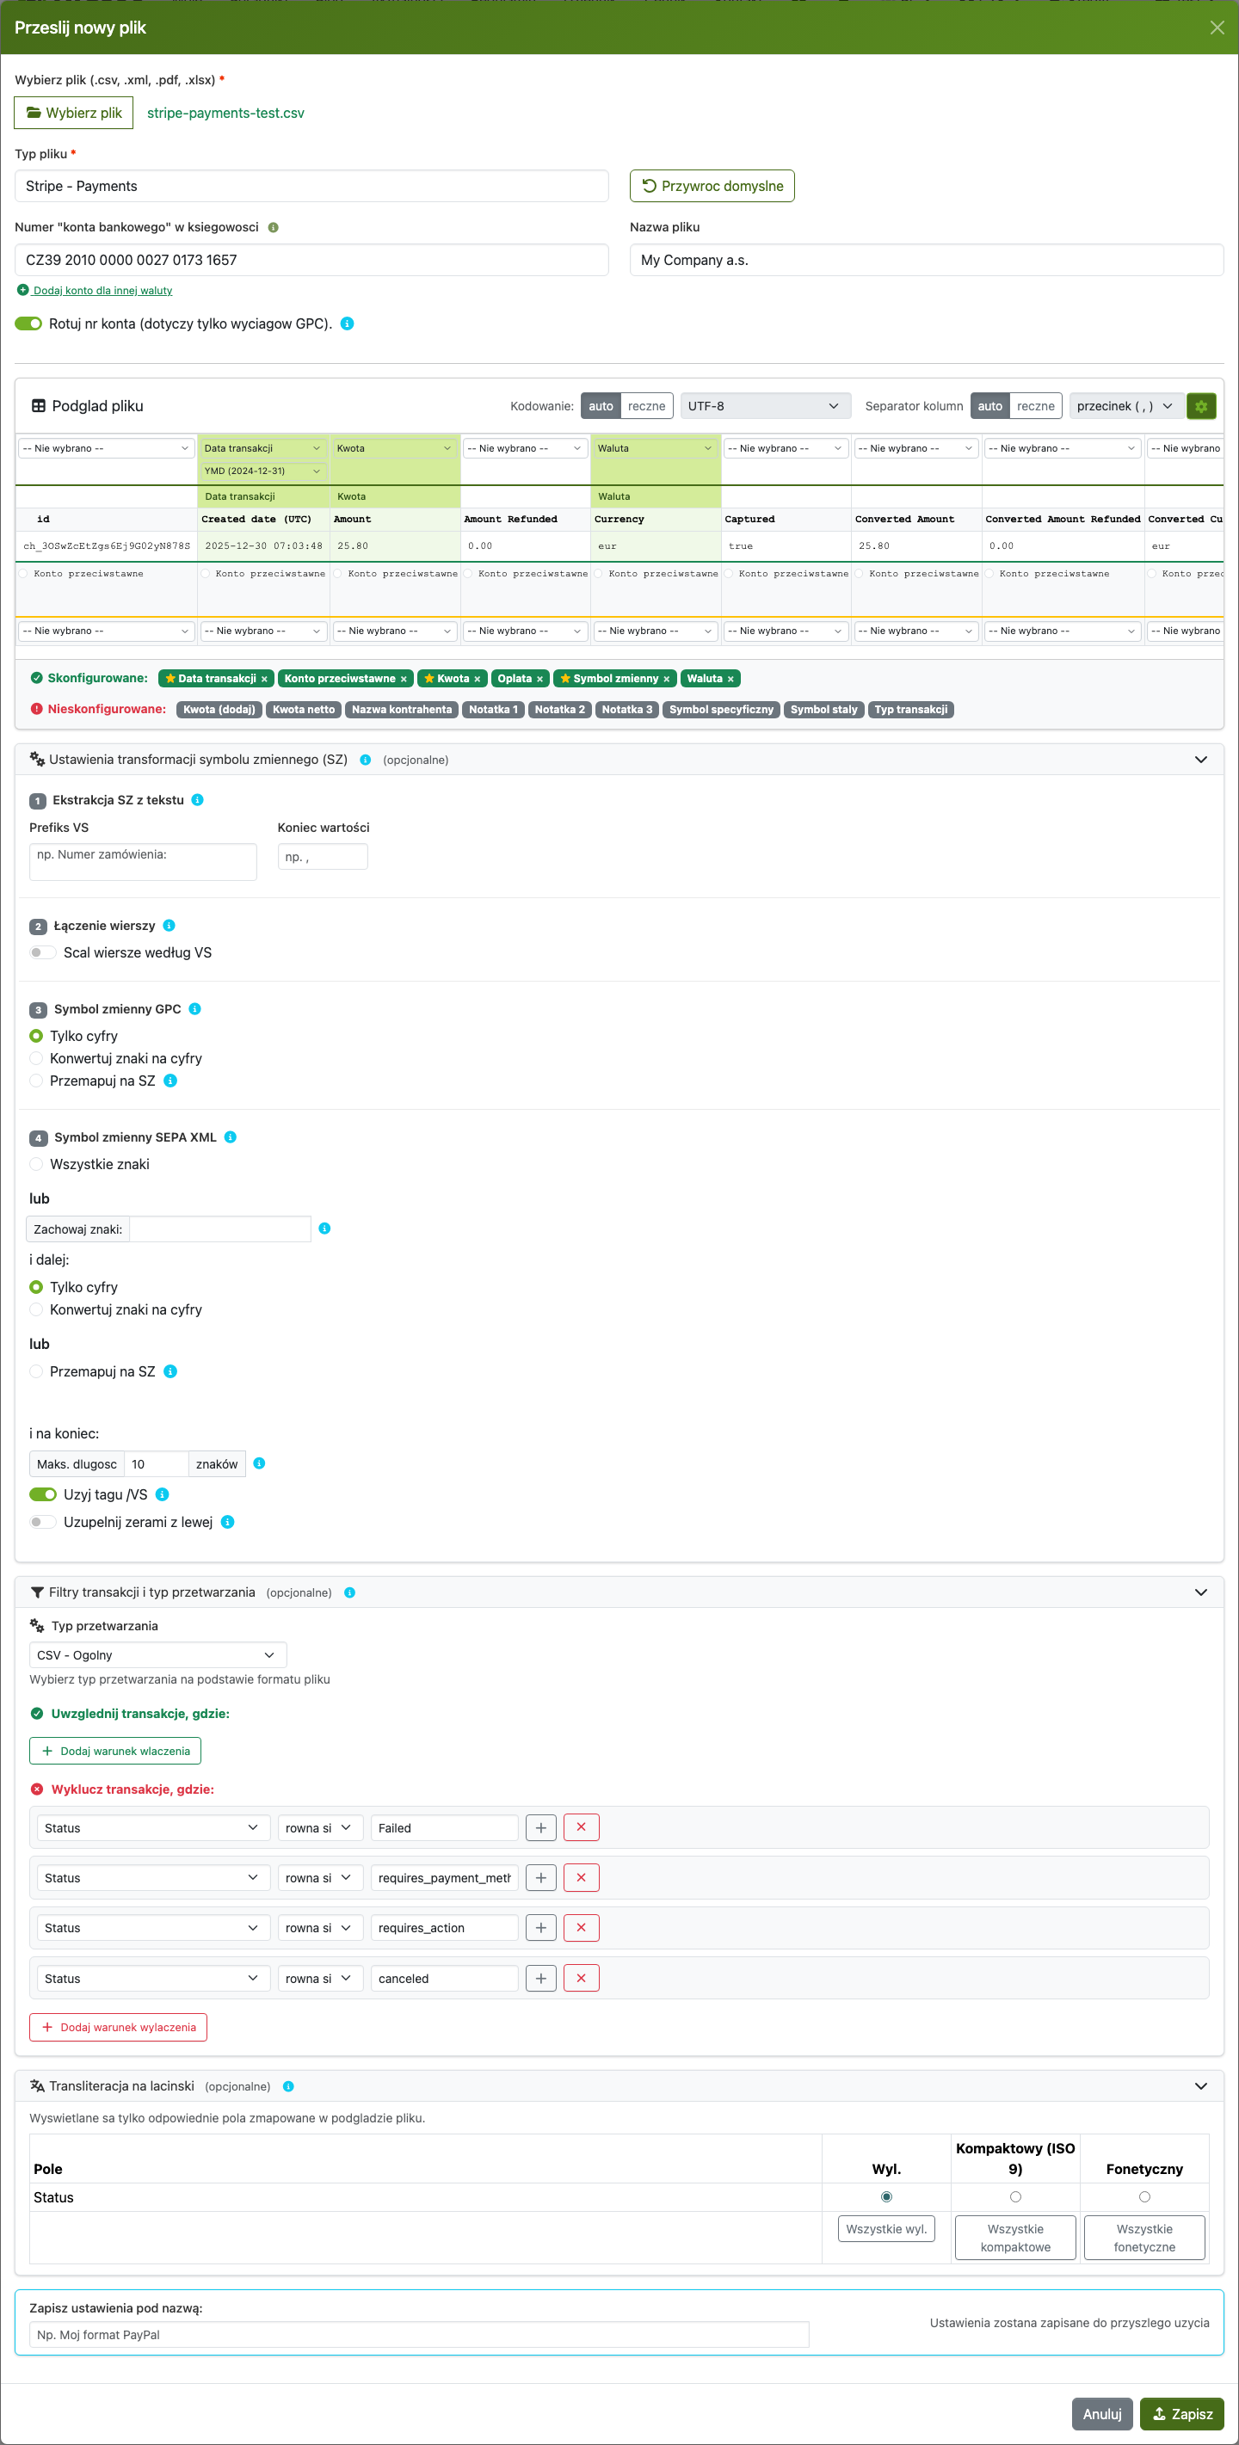Switch Kodowanie to auto
The image size is (1239, 2445).
[x=601, y=406]
